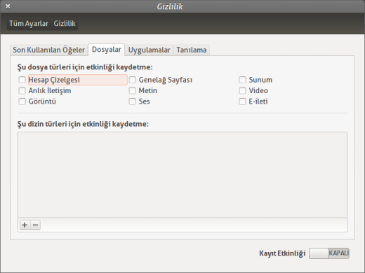This screenshot has width=365, height=273.
Task: Enable the Video checkbox
Action: [242, 90]
